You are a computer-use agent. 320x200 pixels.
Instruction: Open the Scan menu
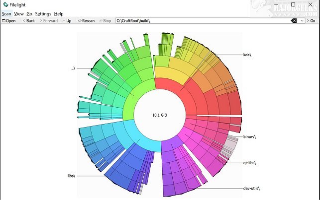tap(6, 14)
